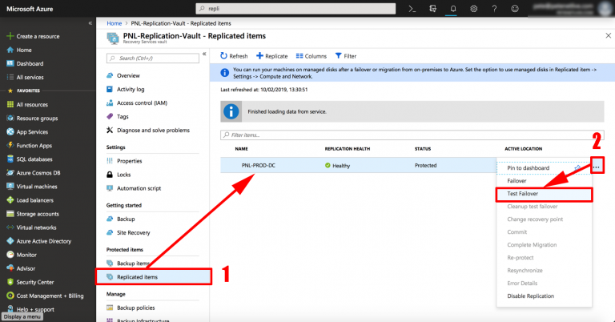
Task: Open the row's ellipsis menu
Action: coord(597,166)
